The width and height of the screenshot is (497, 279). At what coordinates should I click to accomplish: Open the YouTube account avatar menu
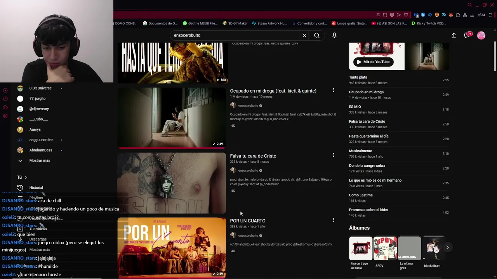(x=481, y=35)
